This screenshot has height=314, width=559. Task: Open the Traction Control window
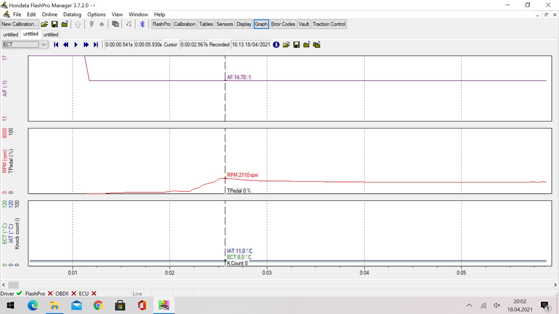[329, 24]
